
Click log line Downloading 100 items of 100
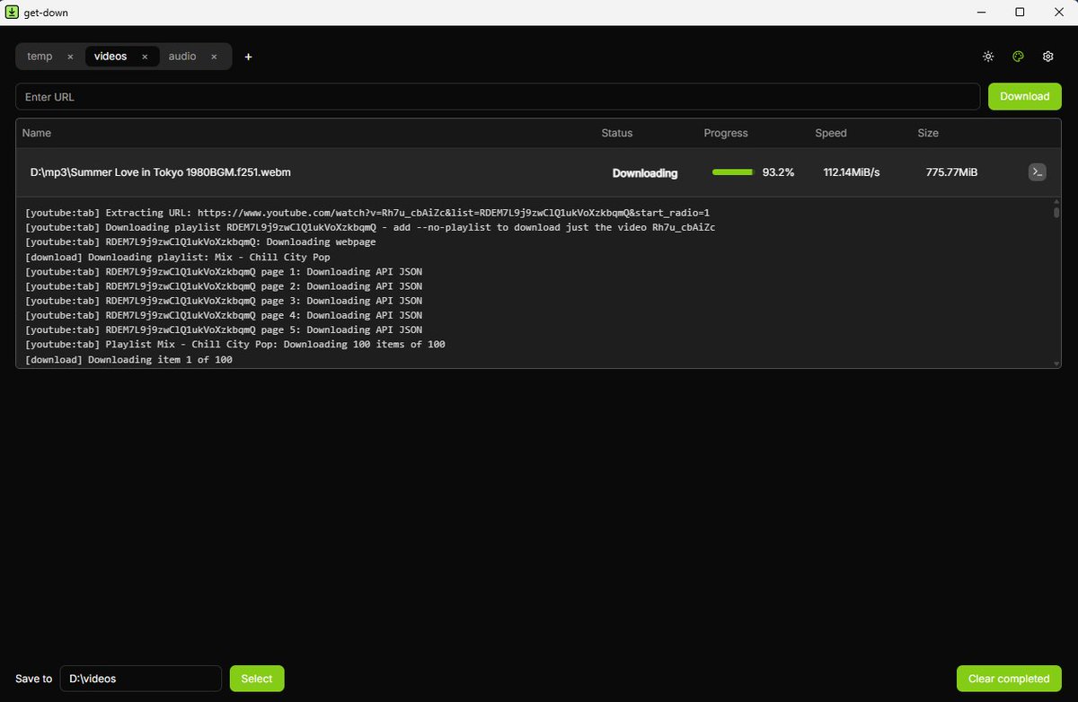(x=235, y=345)
